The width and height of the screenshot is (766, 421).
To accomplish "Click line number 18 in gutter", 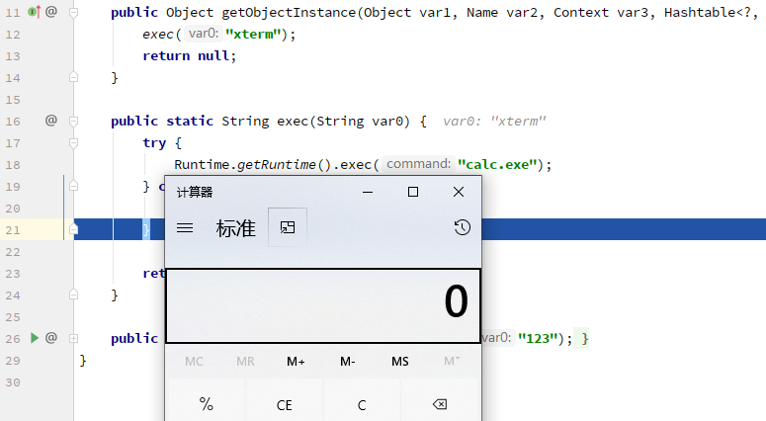I will click(x=13, y=165).
